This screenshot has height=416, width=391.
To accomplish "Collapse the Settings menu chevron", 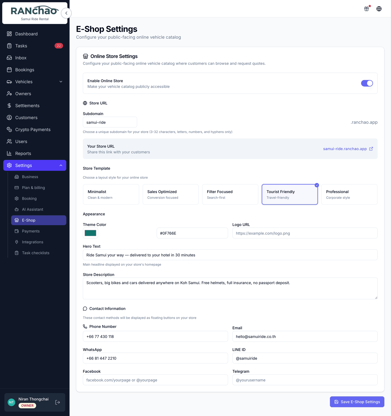I will tap(61, 165).
